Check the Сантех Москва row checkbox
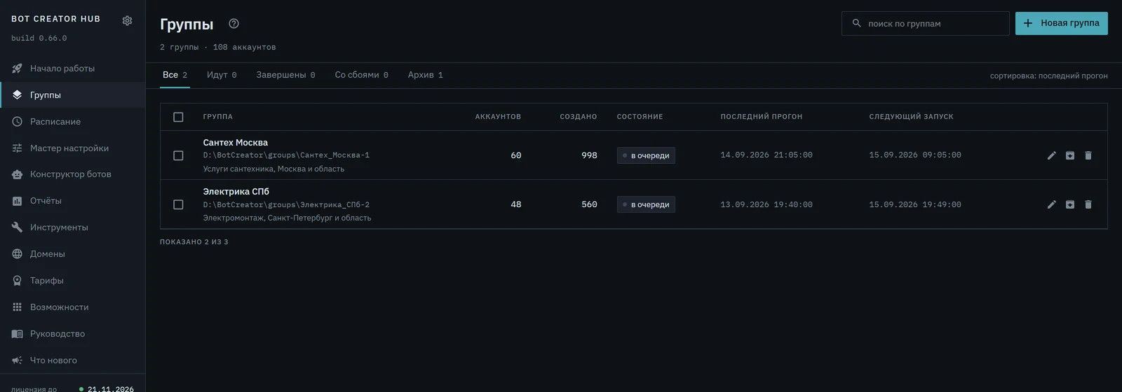 pos(178,155)
